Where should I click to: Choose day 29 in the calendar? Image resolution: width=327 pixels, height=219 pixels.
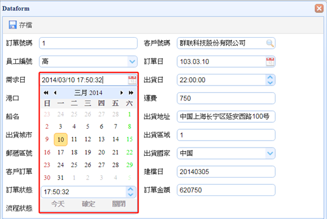(x=129, y=165)
